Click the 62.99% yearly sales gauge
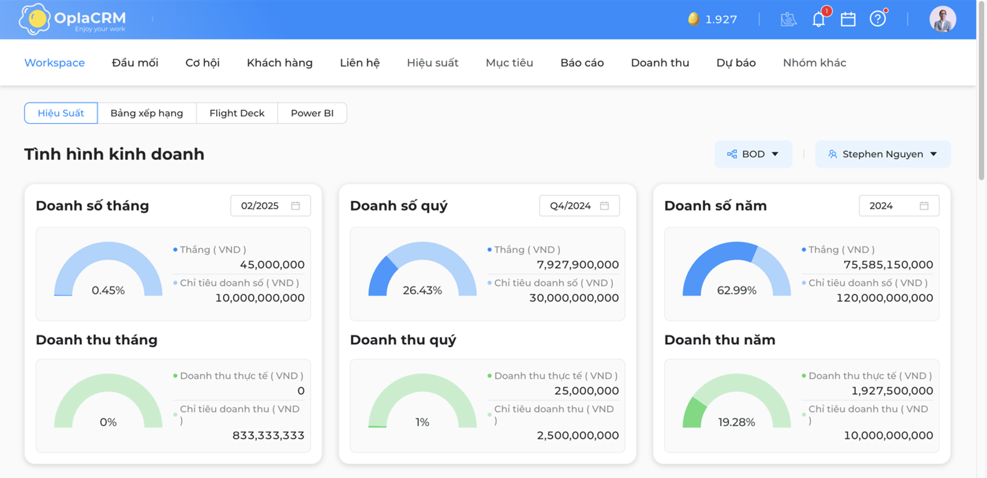 click(x=737, y=269)
